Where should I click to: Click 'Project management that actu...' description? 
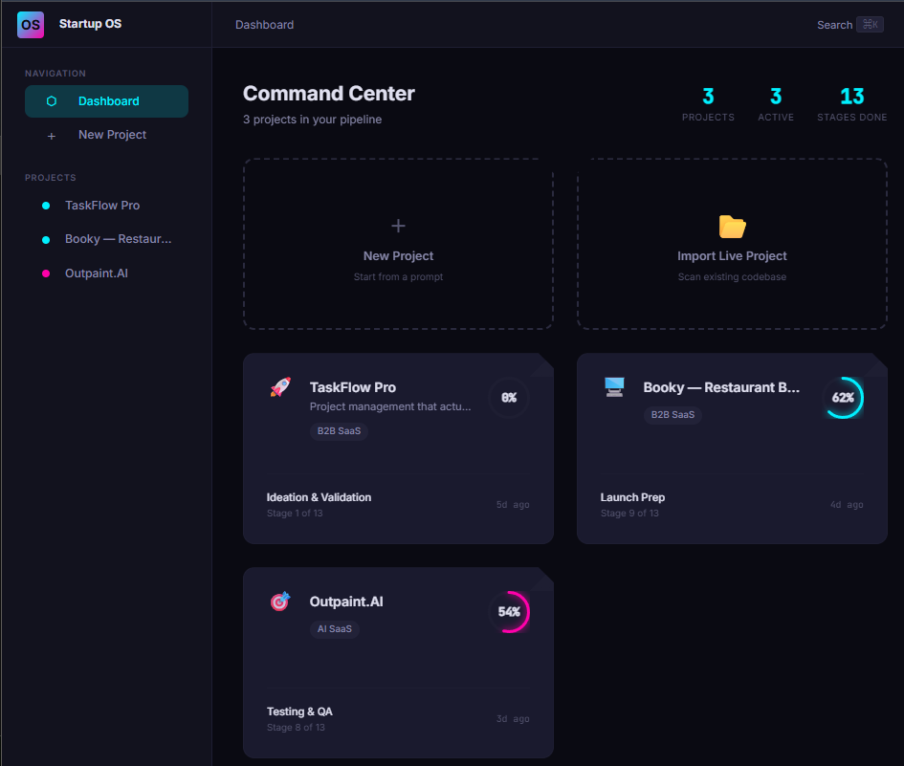click(x=390, y=407)
